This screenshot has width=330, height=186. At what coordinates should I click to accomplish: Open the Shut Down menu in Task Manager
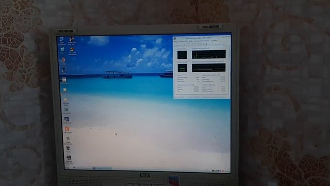click(x=202, y=41)
